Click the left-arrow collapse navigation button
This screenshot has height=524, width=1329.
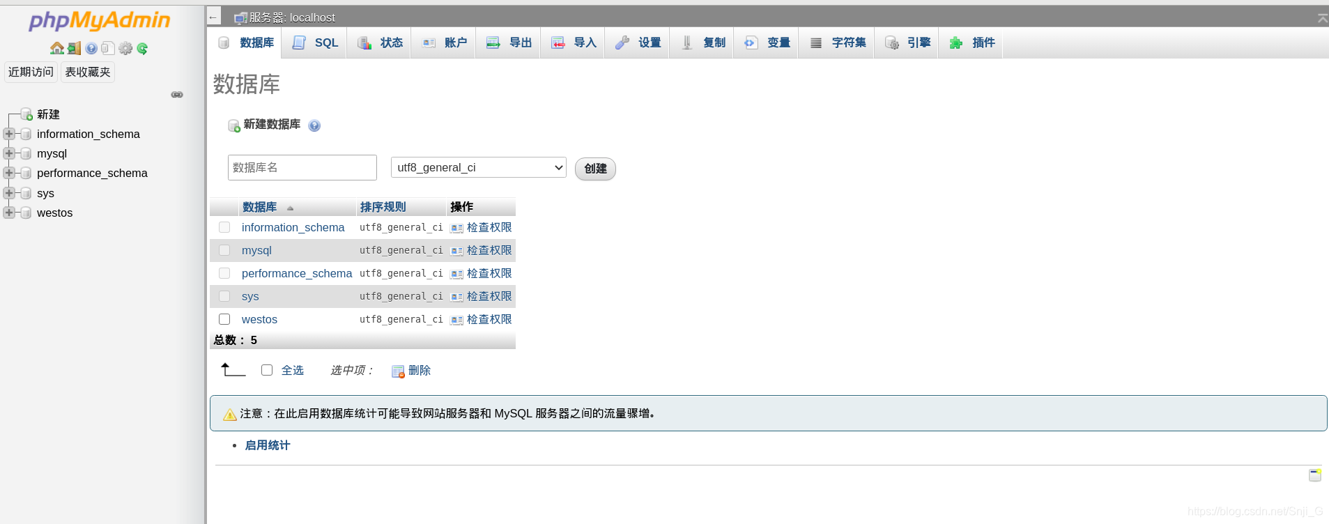pyautogui.click(x=213, y=17)
